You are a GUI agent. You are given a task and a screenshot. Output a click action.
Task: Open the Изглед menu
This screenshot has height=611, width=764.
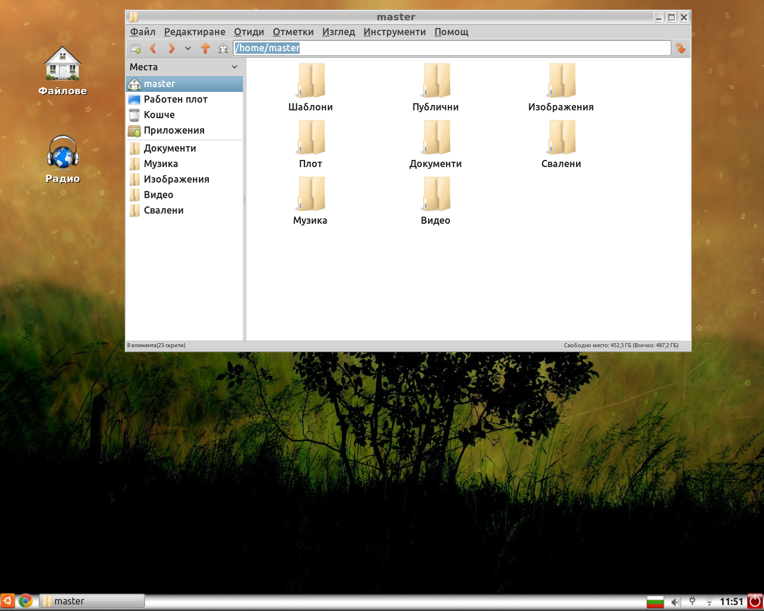point(338,32)
